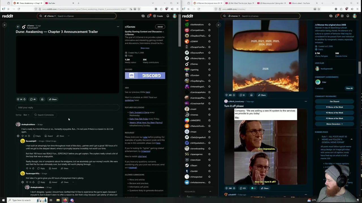This screenshot has height=203, width=362.
Task: Collapse Paratrooper101x's comment thread
Action: click(23, 182)
